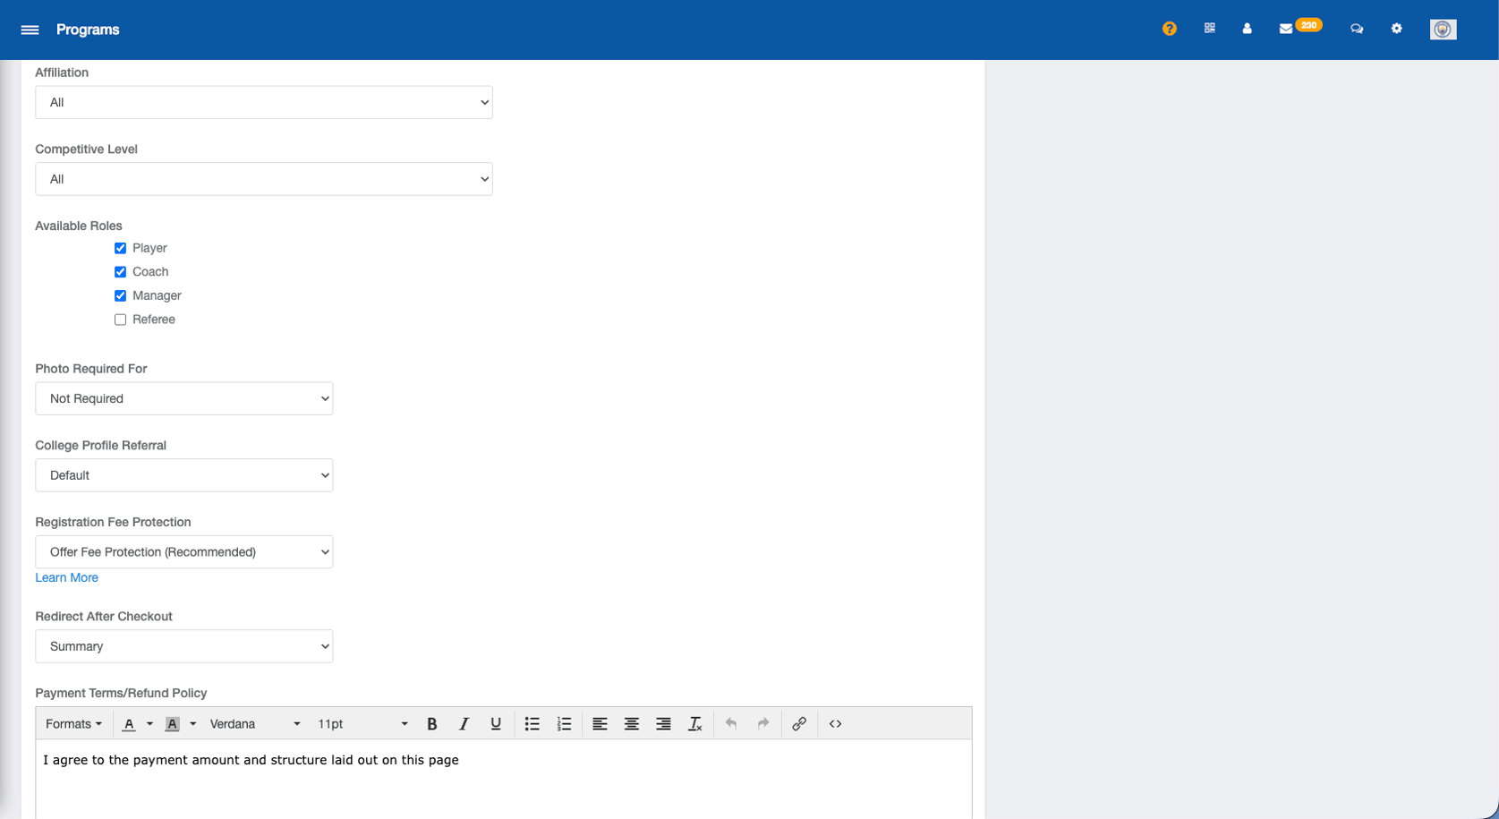Image resolution: width=1499 pixels, height=819 pixels.
Task: Open the Formats menu in editor
Action: pyautogui.click(x=73, y=724)
